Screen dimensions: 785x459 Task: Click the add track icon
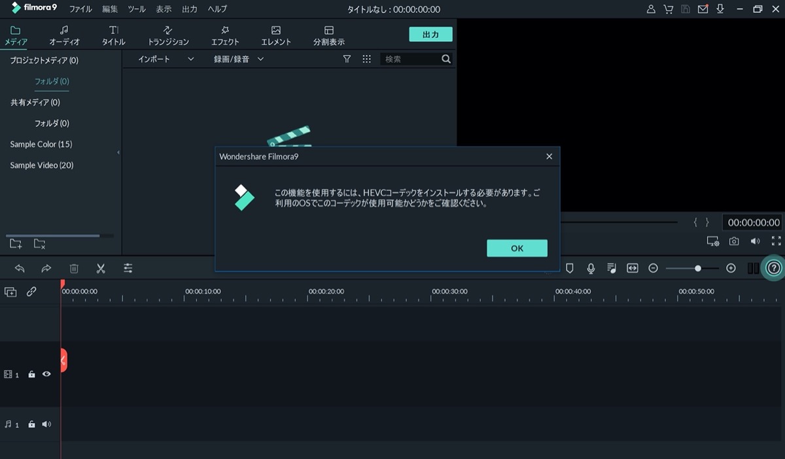10,292
